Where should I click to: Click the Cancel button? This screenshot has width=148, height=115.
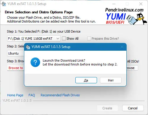click(x=133, y=108)
